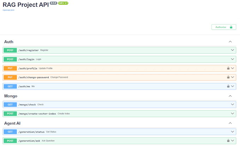Image resolution: width=240 pixels, height=146 pixels.
Task: Click the Update Profile description
Action: [46, 68]
